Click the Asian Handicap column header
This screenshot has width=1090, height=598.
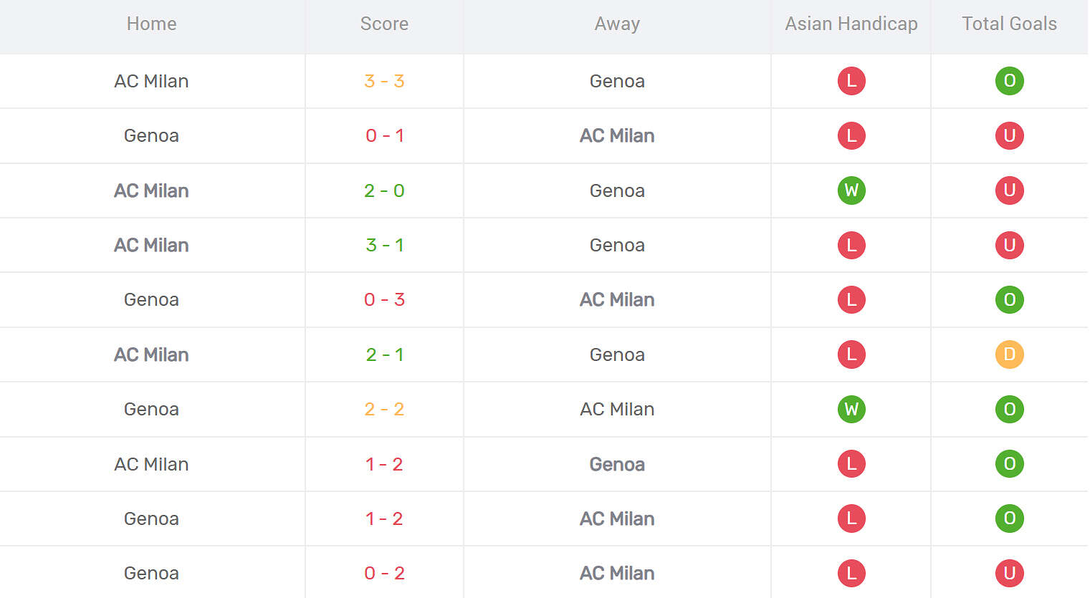(851, 24)
